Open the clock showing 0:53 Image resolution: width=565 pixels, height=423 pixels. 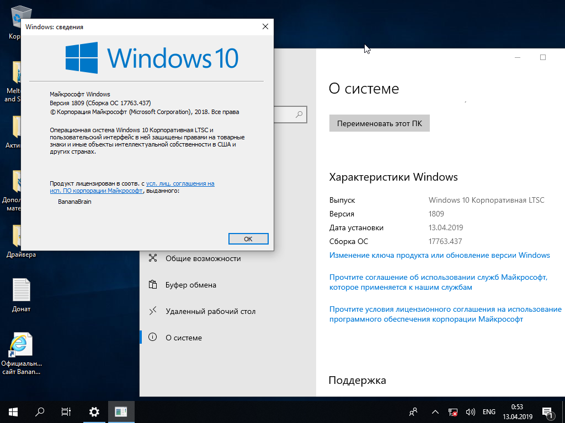click(x=518, y=412)
